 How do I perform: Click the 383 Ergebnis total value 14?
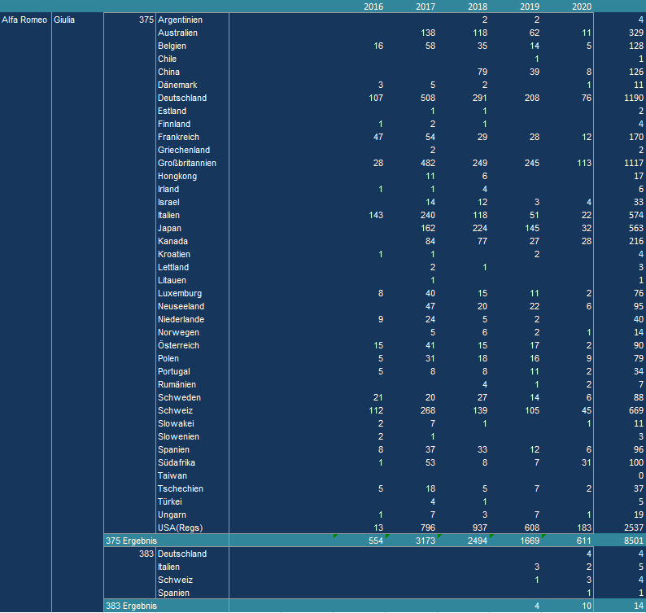637,606
